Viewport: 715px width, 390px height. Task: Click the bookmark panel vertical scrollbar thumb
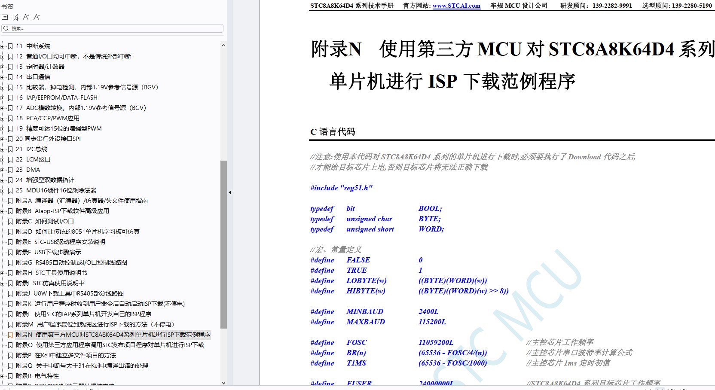coord(223,244)
